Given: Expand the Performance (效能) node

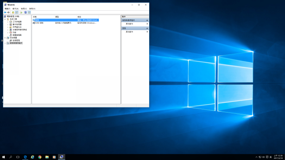Looking at the screenshot, I should coord(8,32).
